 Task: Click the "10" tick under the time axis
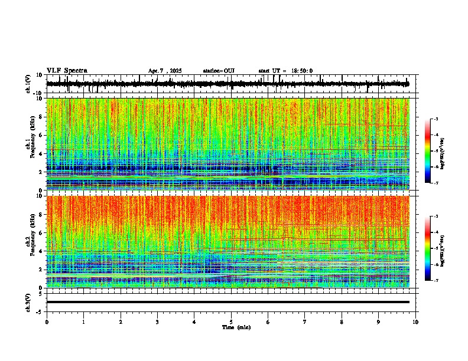(x=415, y=322)
